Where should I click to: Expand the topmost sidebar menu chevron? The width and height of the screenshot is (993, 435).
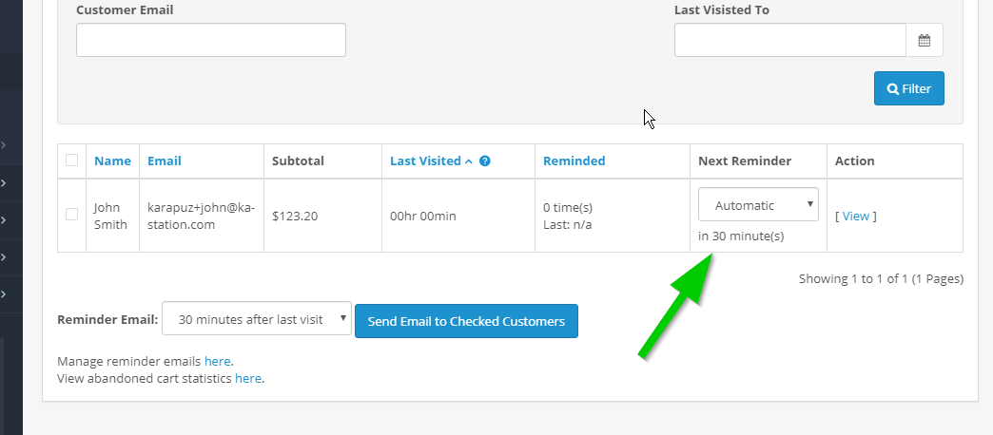(x=4, y=145)
